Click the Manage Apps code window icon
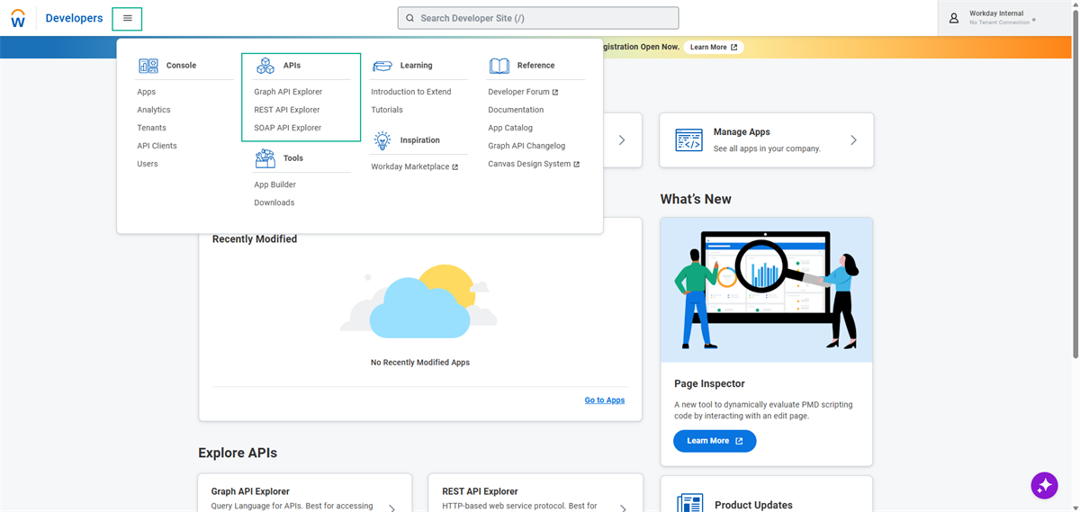The image size is (1080, 512). pos(688,139)
